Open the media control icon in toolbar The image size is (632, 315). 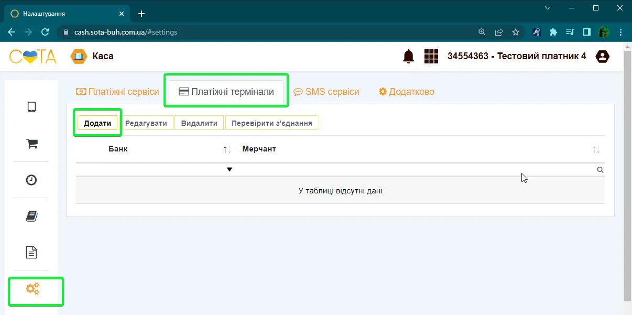[x=570, y=32]
